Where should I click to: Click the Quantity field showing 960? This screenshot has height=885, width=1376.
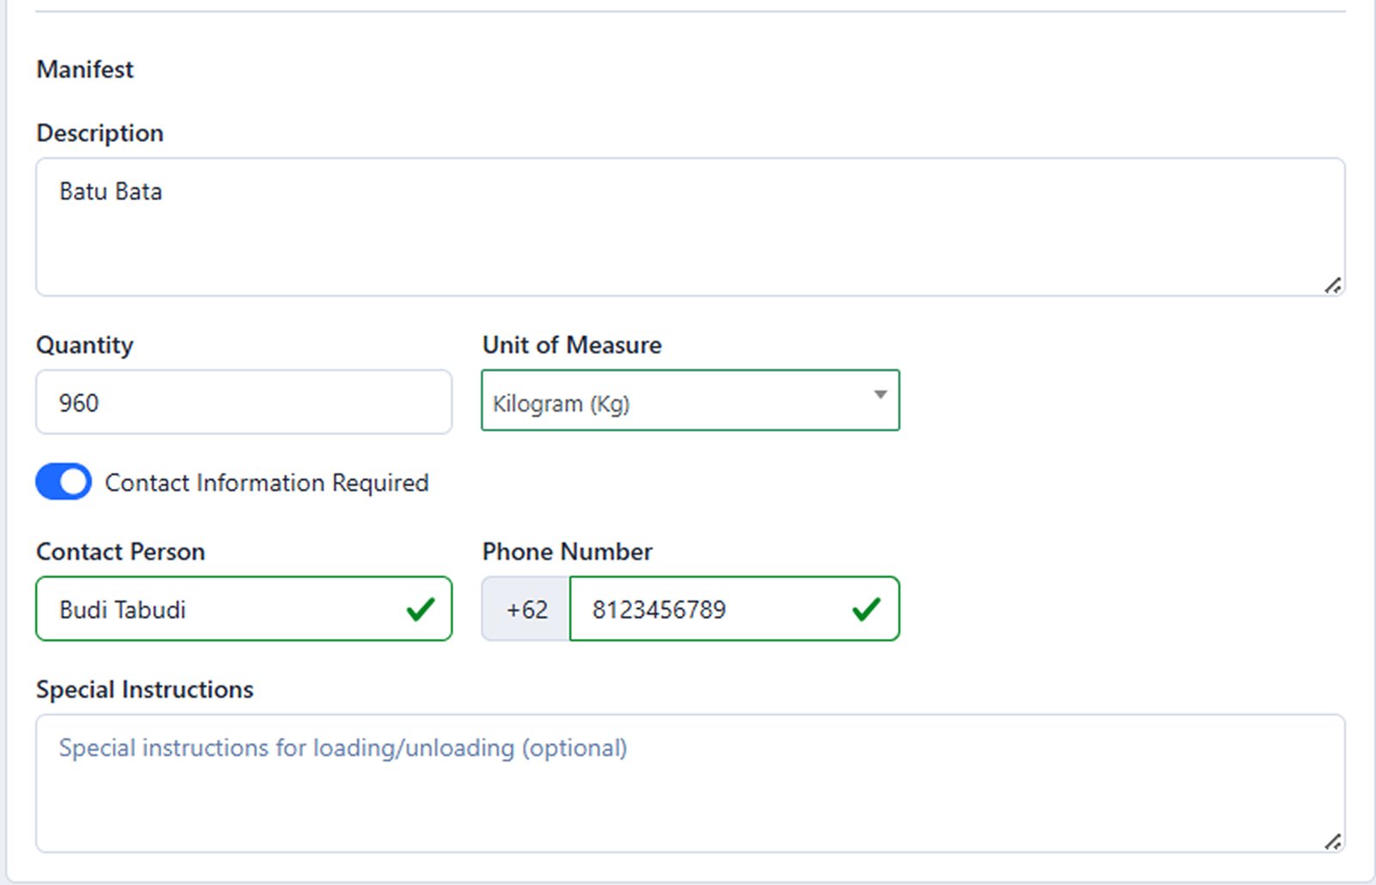click(x=243, y=402)
